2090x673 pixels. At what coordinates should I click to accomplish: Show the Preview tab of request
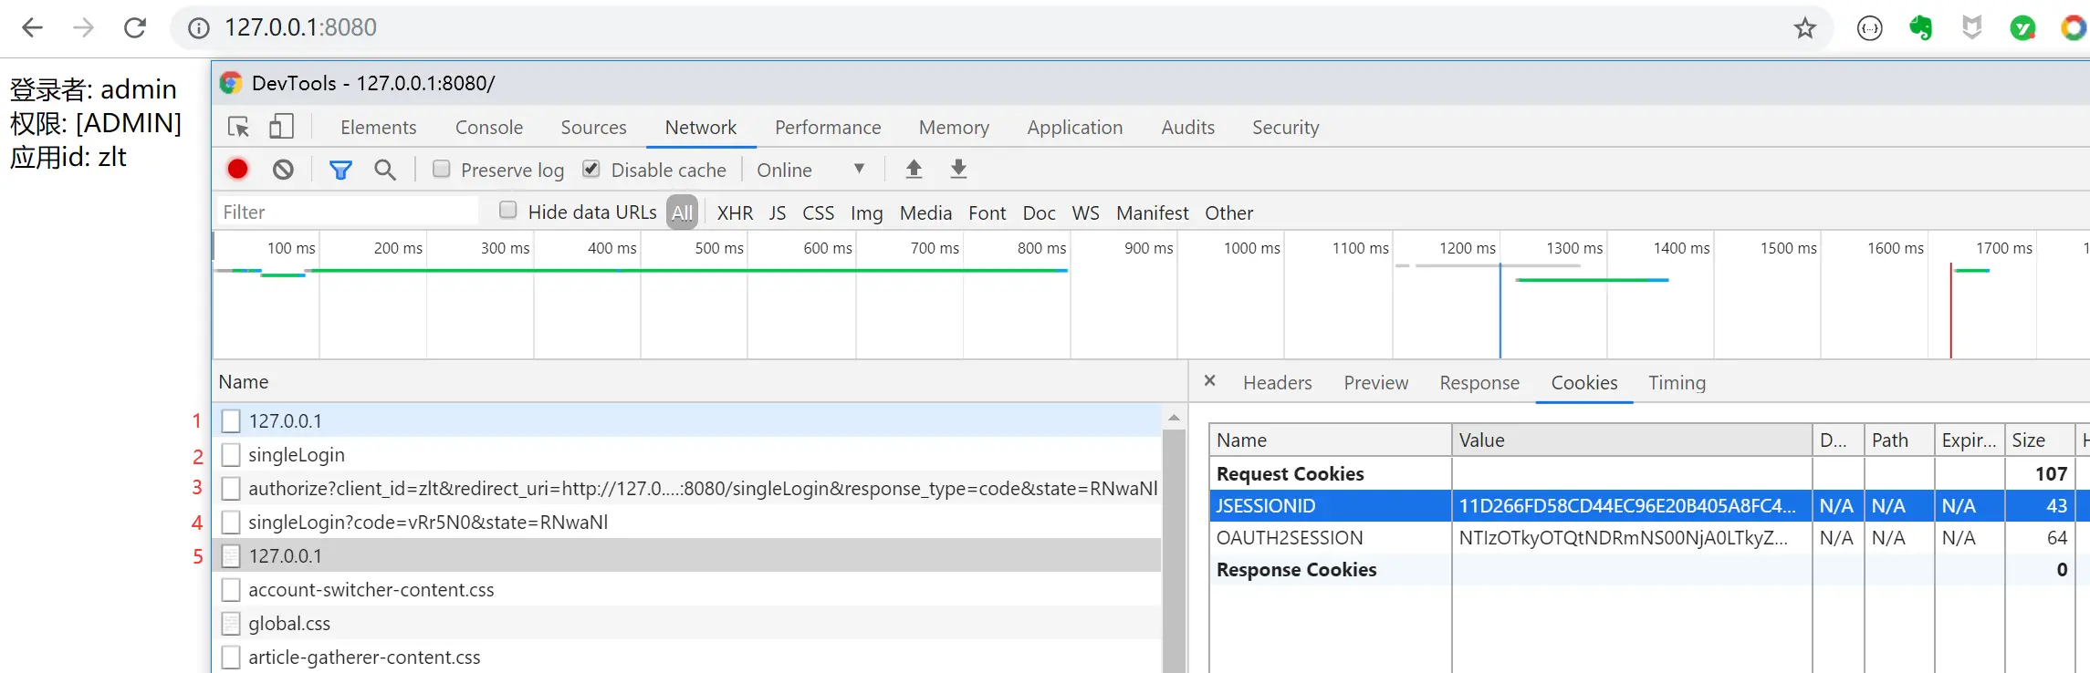tap(1375, 382)
